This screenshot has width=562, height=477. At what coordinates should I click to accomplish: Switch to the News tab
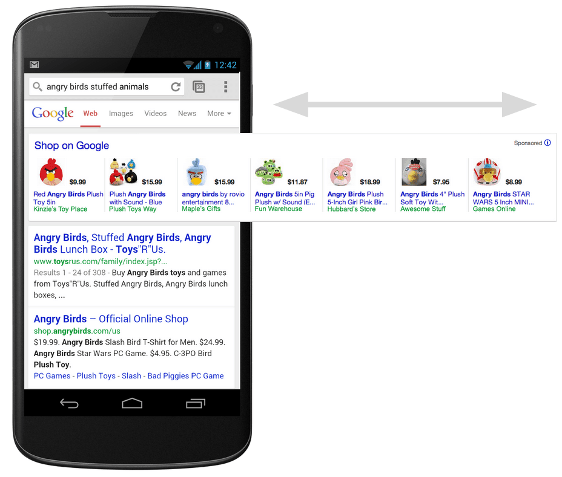(187, 114)
